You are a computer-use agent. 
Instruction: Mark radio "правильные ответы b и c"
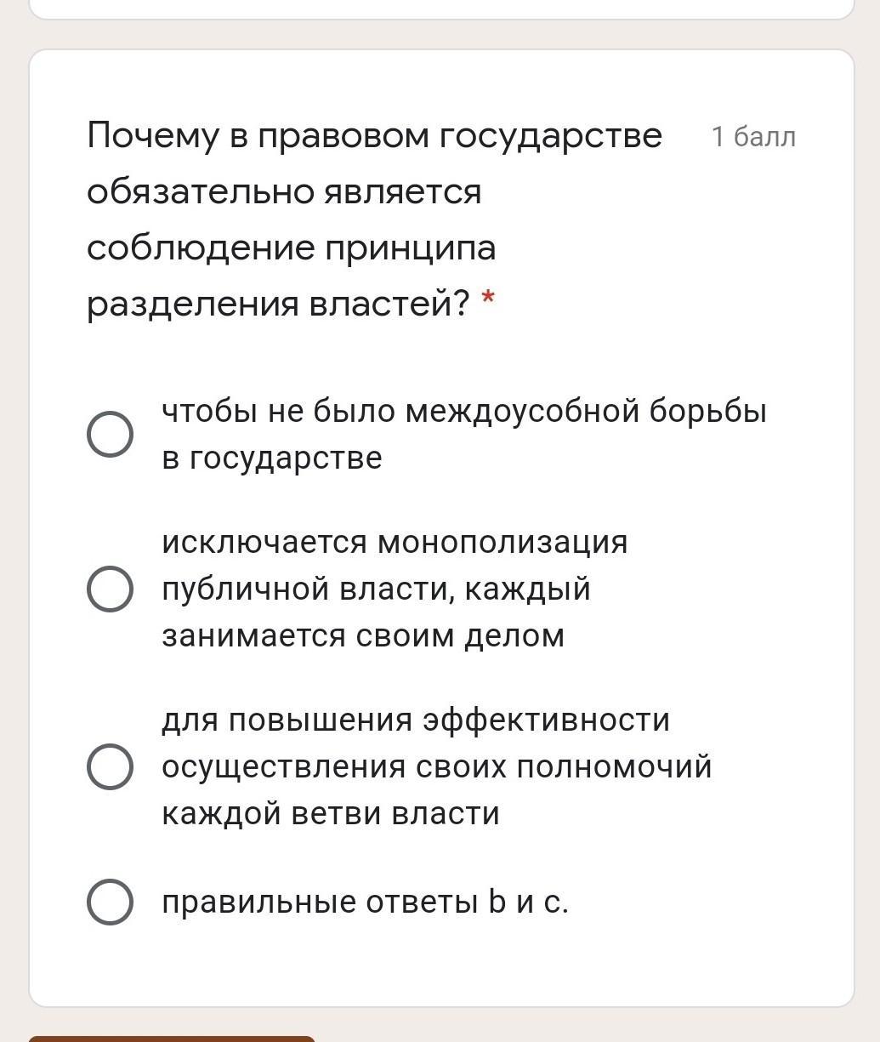(110, 902)
